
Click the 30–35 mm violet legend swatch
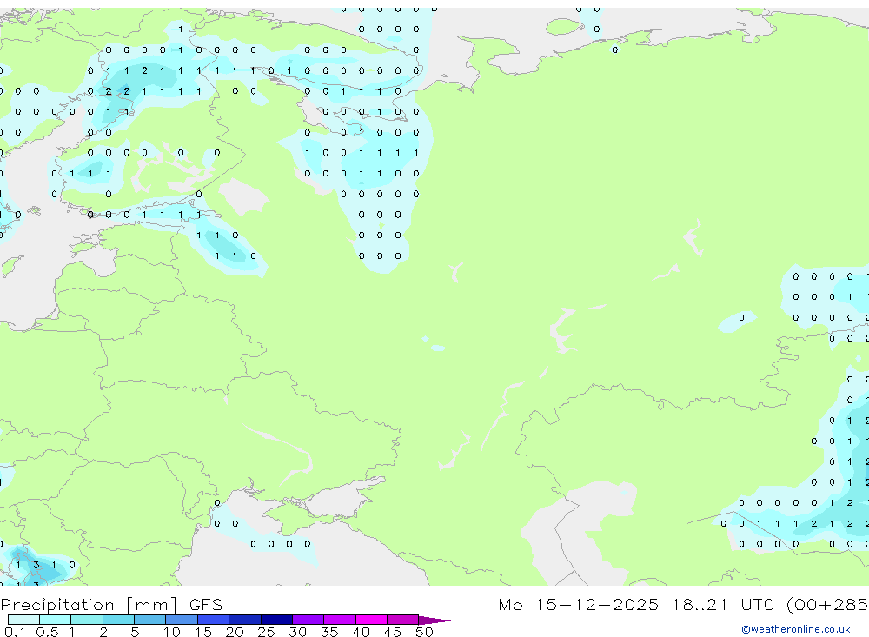(x=308, y=620)
